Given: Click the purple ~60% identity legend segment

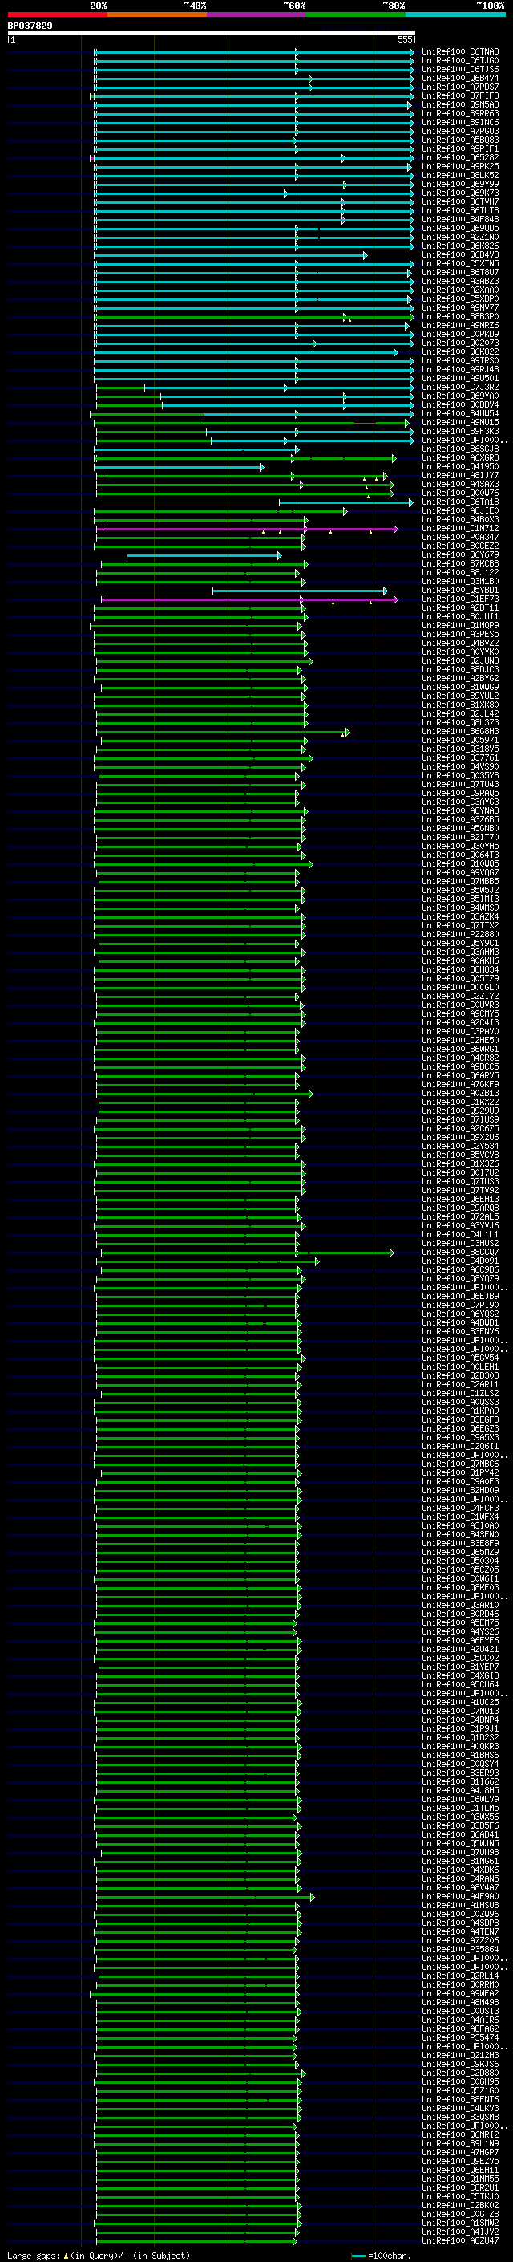Looking at the screenshot, I should [257, 14].
